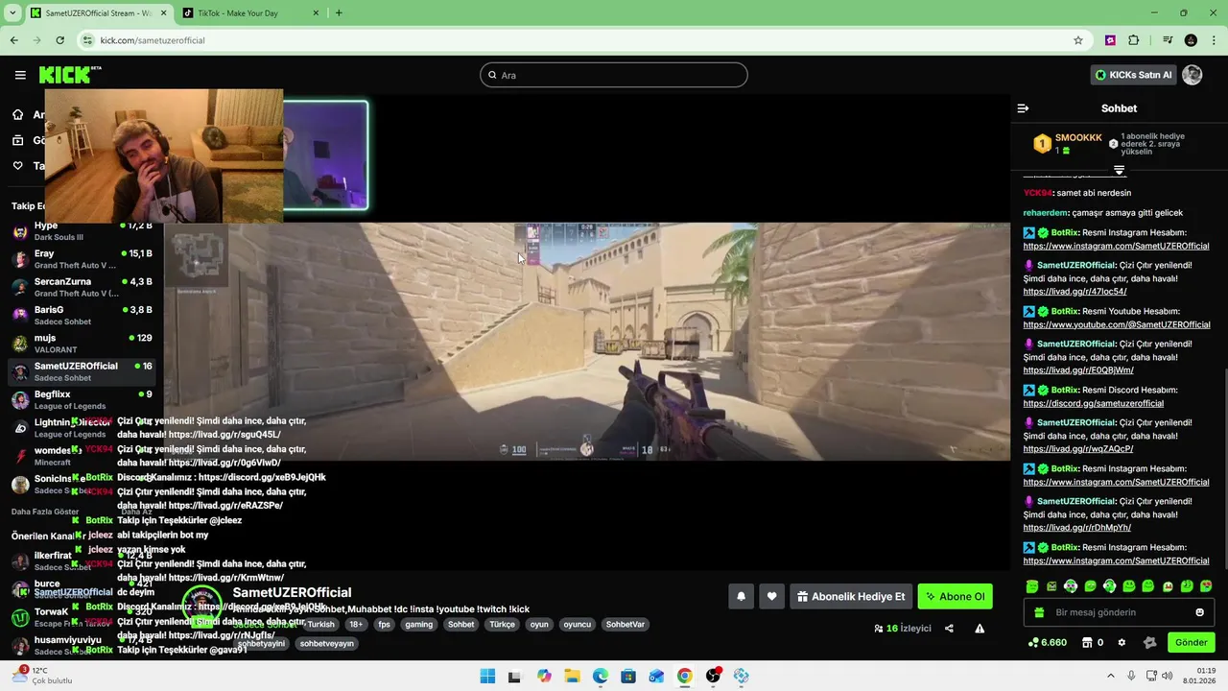The image size is (1228, 691).
Task: Open the youtube.com/@SametUZEROfficial chat link
Action: pos(1117,324)
